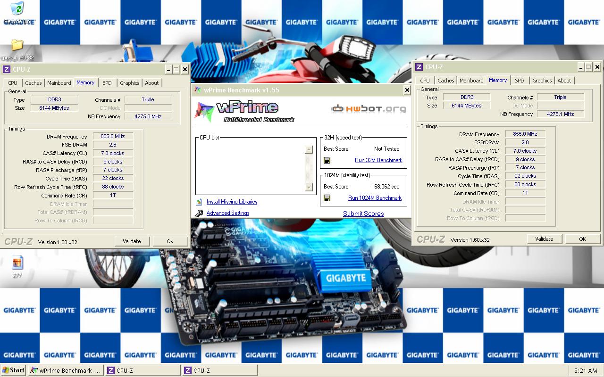Image resolution: width=604 pixels, height=377 pixels.
Task: Run 32M Benchmark link
Action: click(x=378, y=160)
